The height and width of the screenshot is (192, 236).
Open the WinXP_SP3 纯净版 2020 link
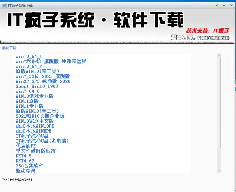[43, 81]
